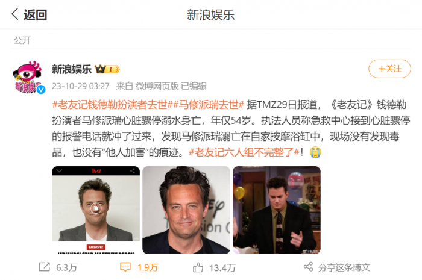
Task: Click the 返回 back label
Action: click(x=35, y=15)
